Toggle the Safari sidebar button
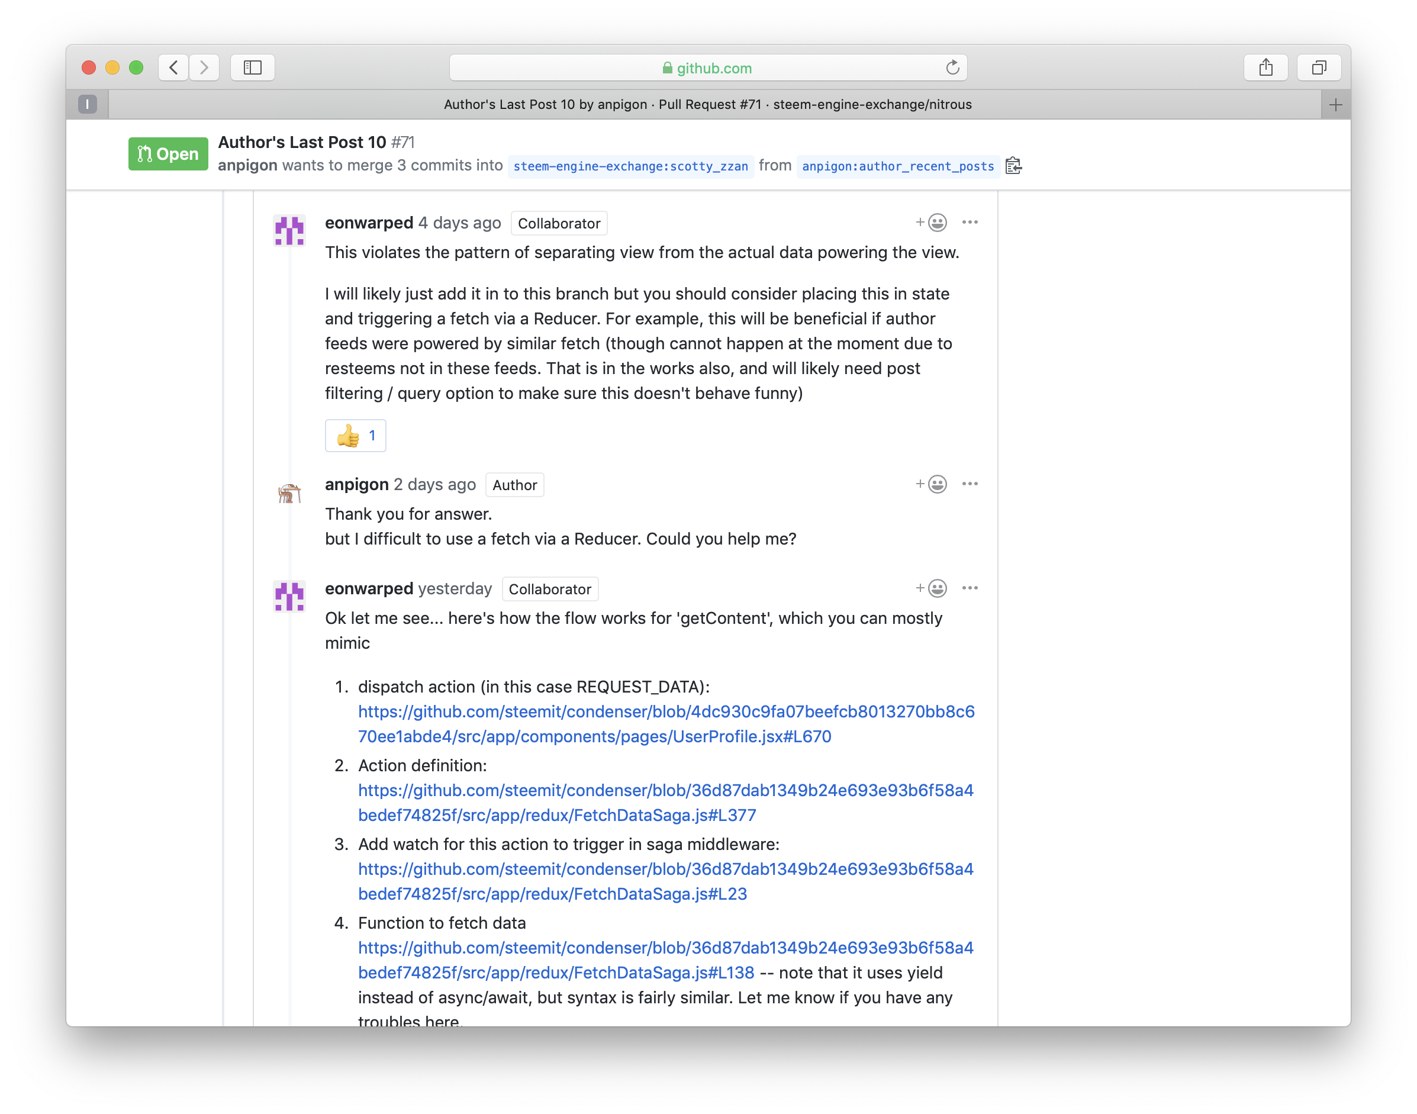1417x1114 pixels. [x=252, y=67]
